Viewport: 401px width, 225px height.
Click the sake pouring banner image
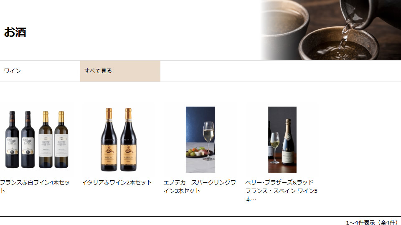point(331,30)
